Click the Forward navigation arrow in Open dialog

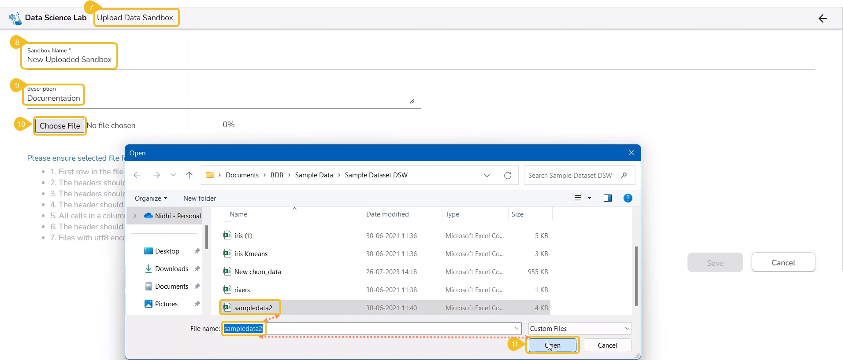point(156,175)
